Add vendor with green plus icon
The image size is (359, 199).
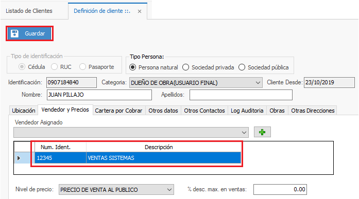point(262,132)
